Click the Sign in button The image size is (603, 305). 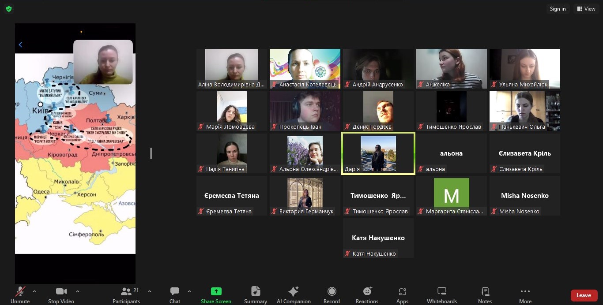[558, 9]
